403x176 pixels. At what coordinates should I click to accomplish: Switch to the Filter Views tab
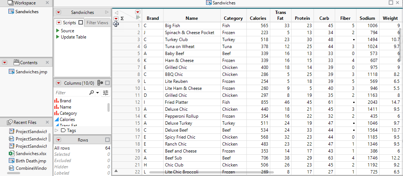pos(97,23)
